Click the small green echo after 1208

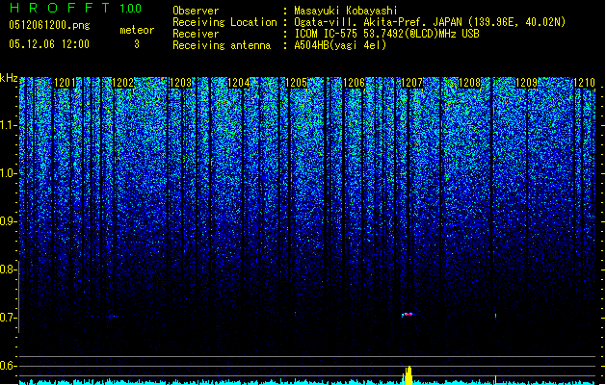pyautogui.click(x=495, y=316)
